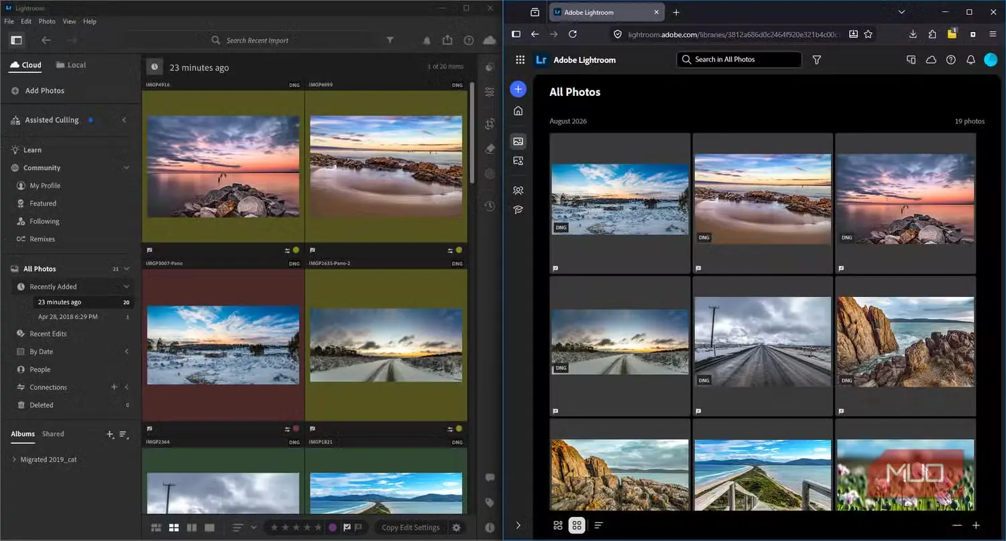Zoom out thumbnails with minus button
Screen dimensions: 1006x541
(957, 526)
